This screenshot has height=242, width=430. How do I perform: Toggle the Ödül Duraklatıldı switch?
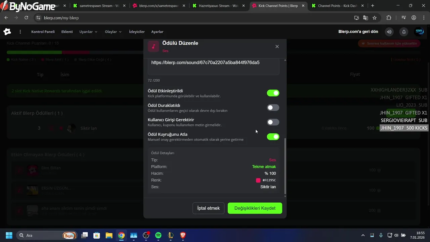pyautogui.click(x=273, y=108)
